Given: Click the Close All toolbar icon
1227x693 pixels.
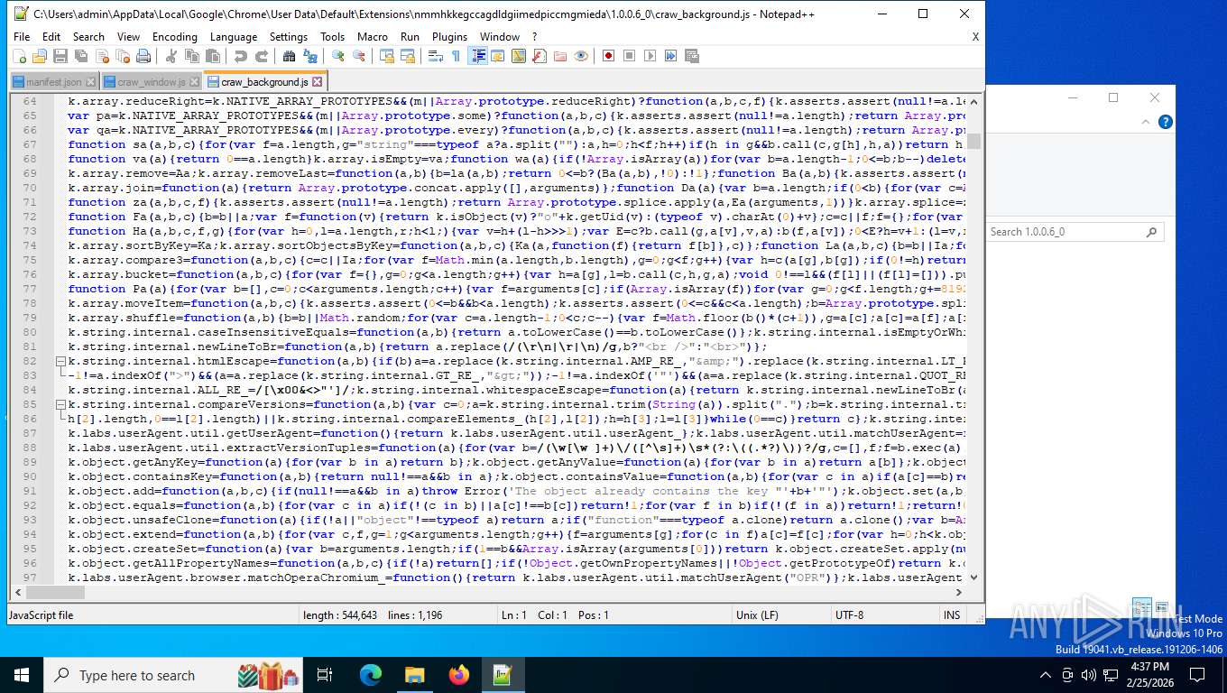Looking at the screenshot, I should pyautogui.click(x=123, y=56).
